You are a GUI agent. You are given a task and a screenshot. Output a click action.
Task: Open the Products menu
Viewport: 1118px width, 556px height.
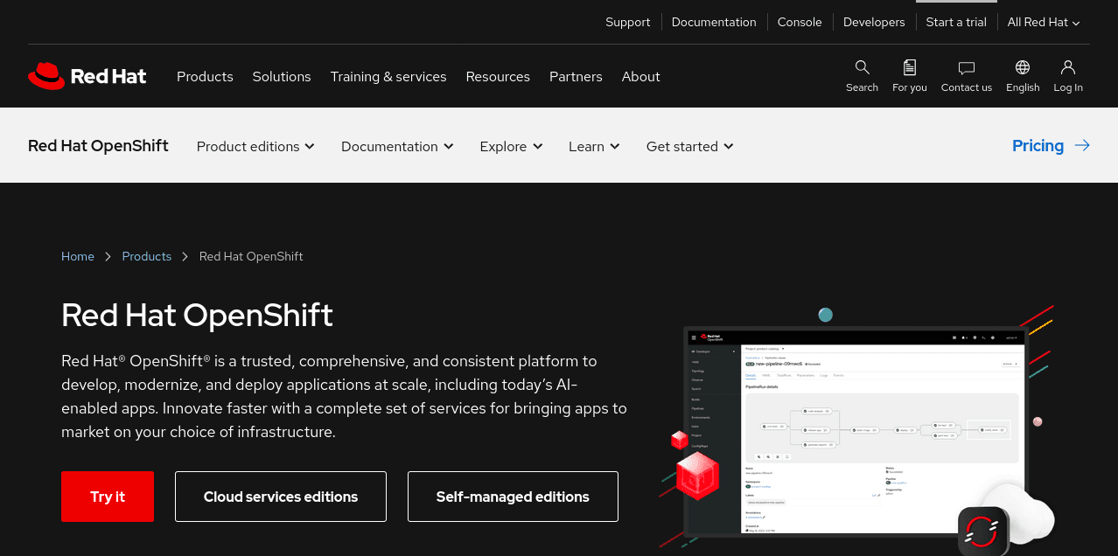tap(205, 76)
